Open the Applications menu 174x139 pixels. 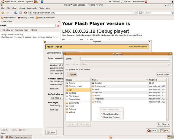(11, 1)
